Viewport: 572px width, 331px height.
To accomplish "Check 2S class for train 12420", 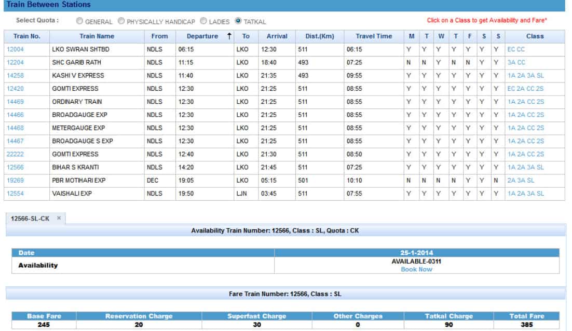I will click(540, 89).
